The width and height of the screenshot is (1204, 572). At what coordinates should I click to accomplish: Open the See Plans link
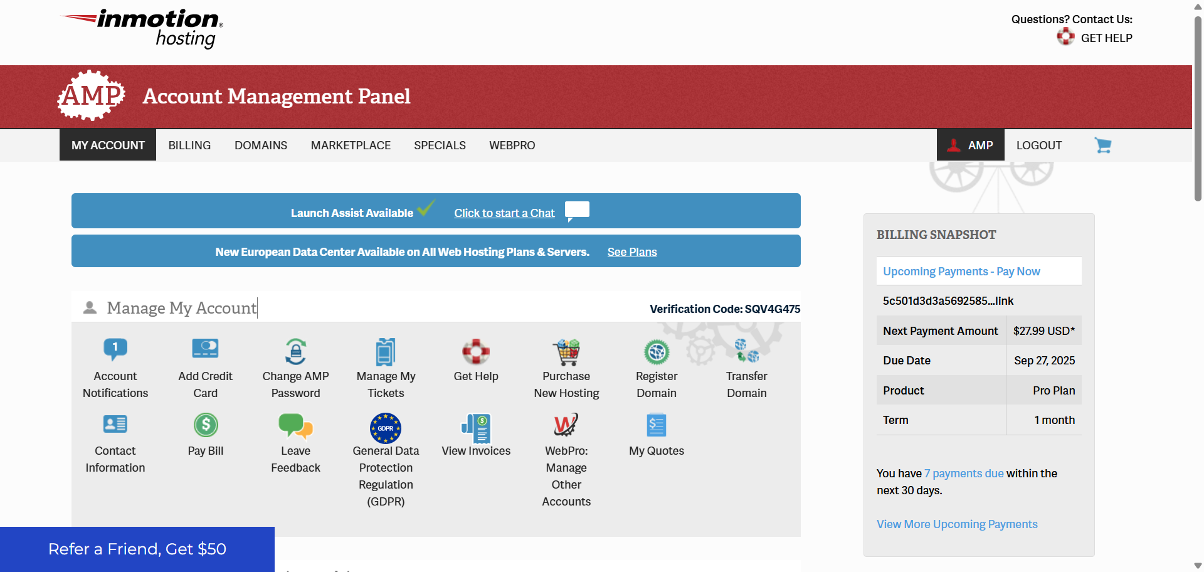pos(632,252)
